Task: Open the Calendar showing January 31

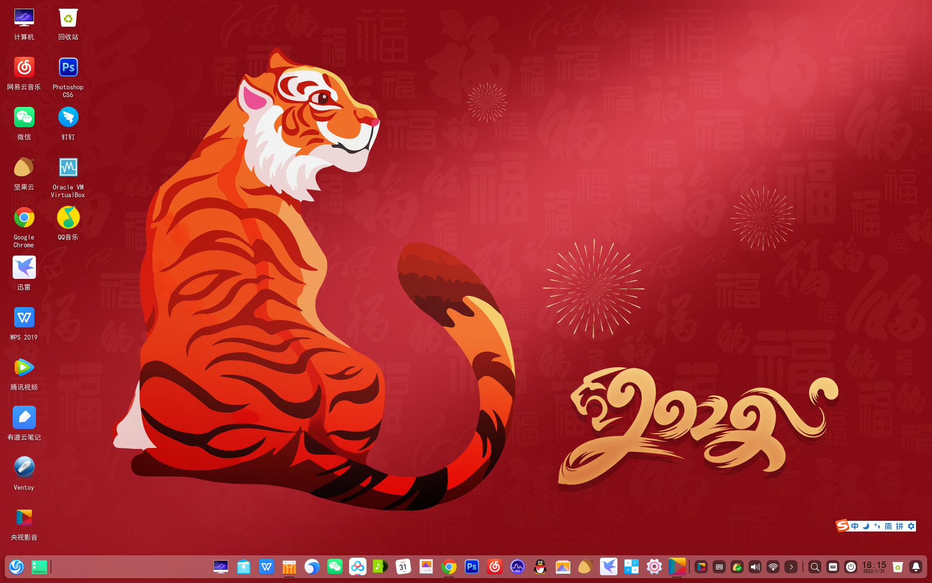Action: coord(403,566)
